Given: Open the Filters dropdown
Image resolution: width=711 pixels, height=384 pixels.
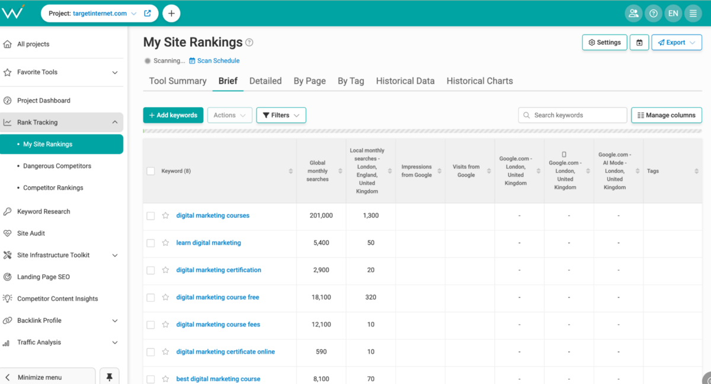Looking at the screenshot, I should (281, 115).
